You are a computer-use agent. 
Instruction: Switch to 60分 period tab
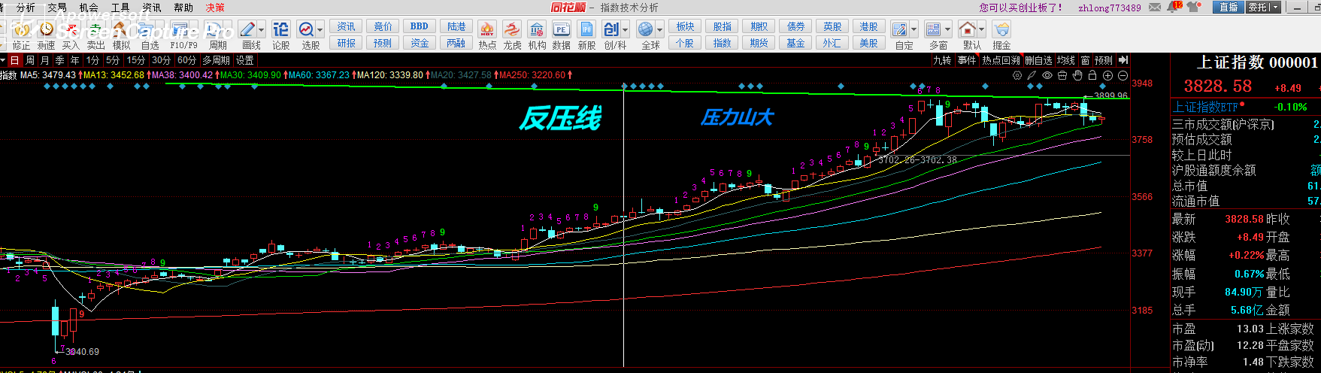point(186,60)
